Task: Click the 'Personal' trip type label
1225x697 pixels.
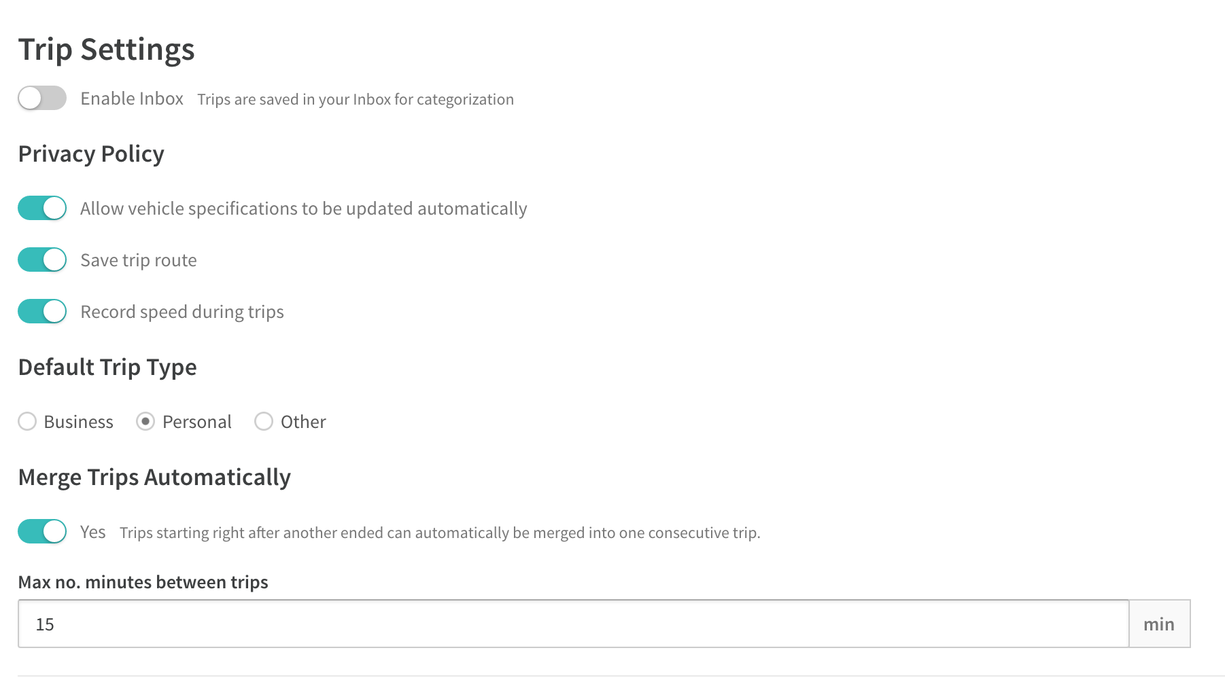Action: (x=197, y=422)
